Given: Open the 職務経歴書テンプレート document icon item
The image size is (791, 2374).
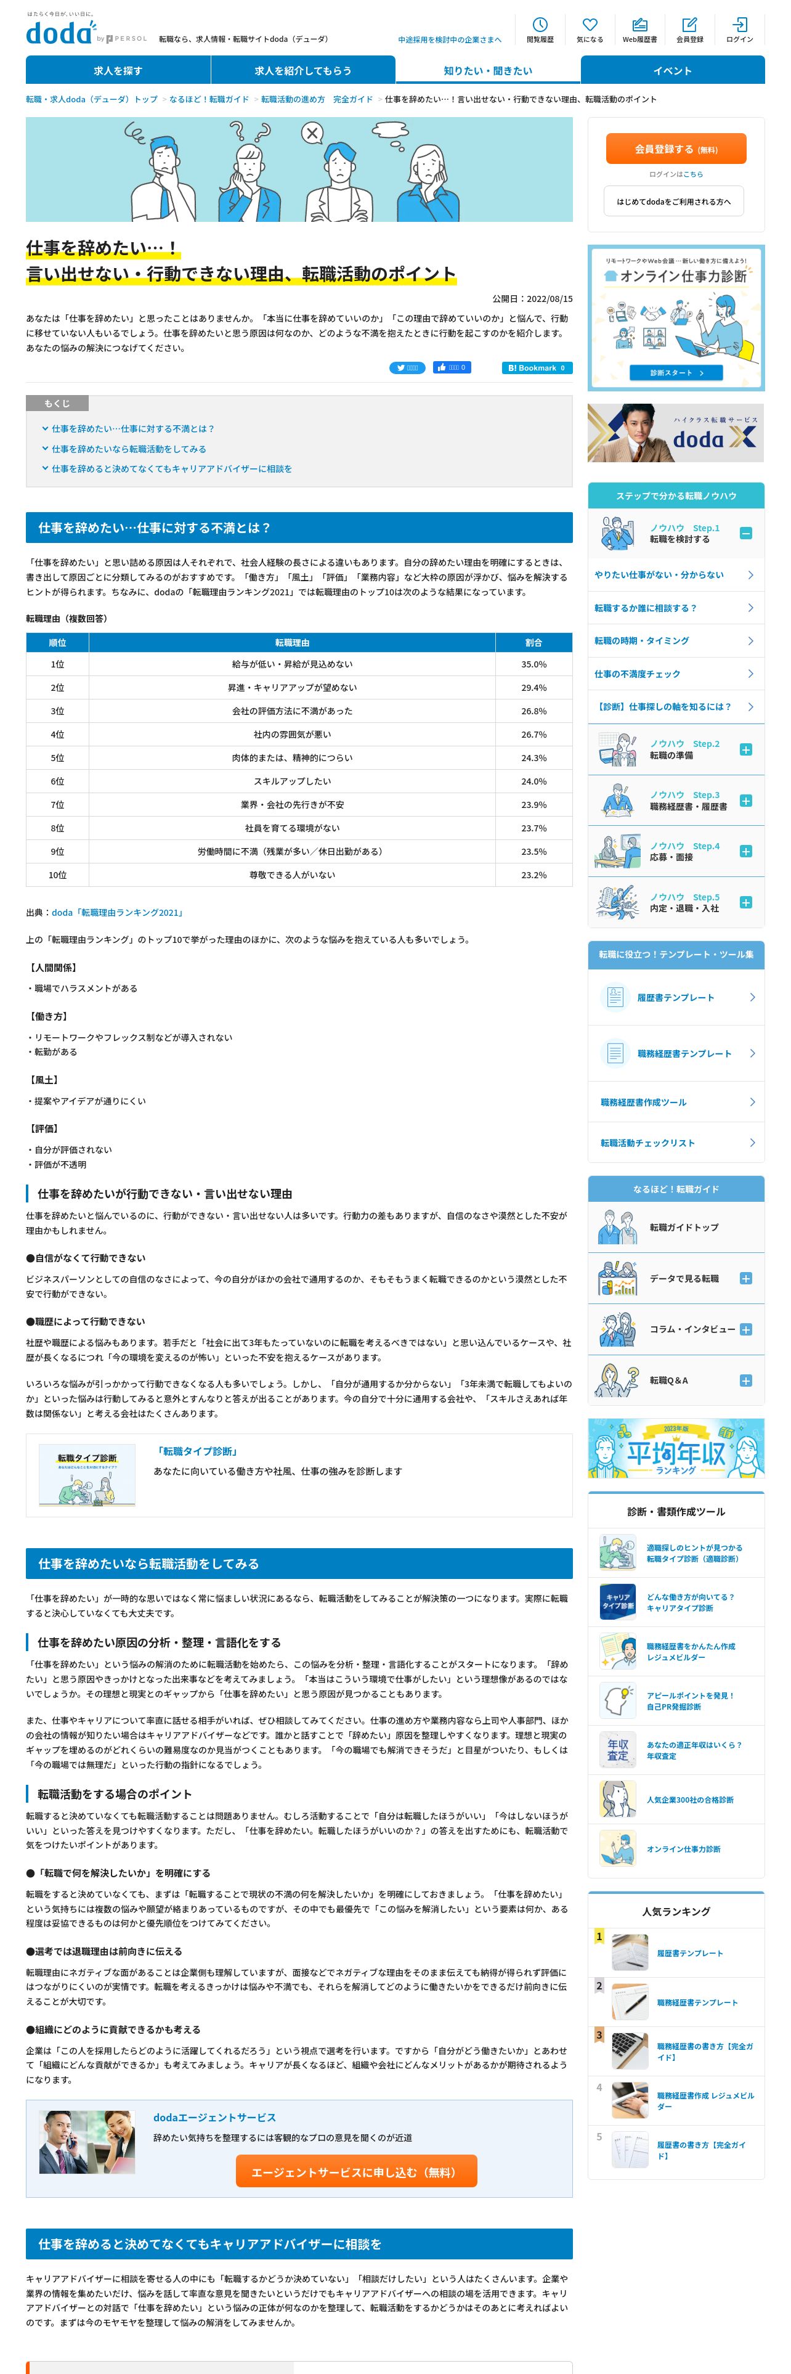Looking at the screenshot, I should pos(676,1054).
